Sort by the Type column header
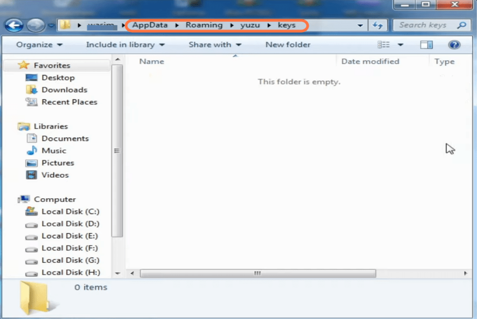The width and height of the screenshot is (477, 319). pyautogui.click(x=444, y=62)
